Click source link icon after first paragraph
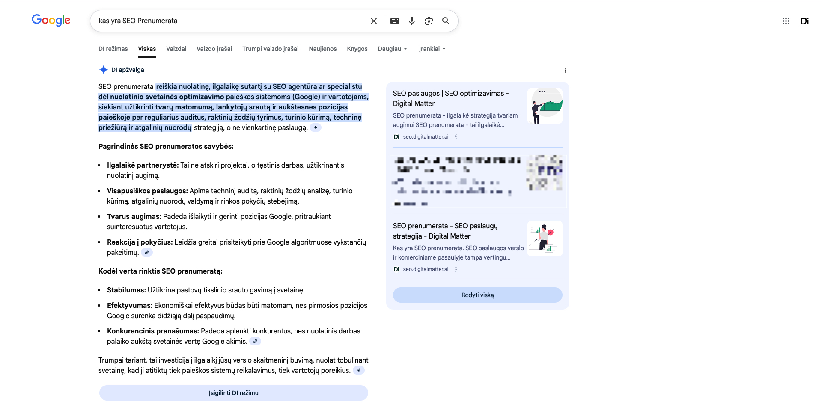The width and height of the screenshot is (822, 410). click(316, 127)
